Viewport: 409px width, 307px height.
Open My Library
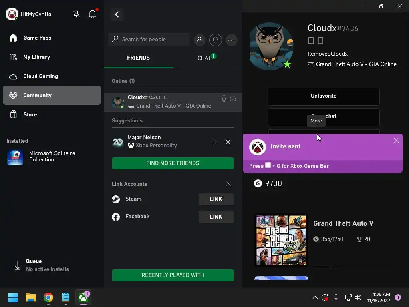coord(52,57)
